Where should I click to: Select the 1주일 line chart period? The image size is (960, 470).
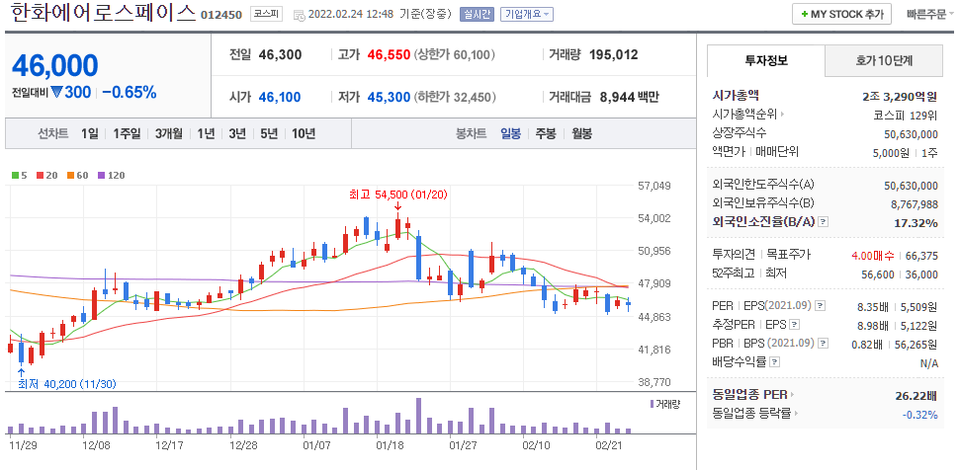tap(127, 133)
